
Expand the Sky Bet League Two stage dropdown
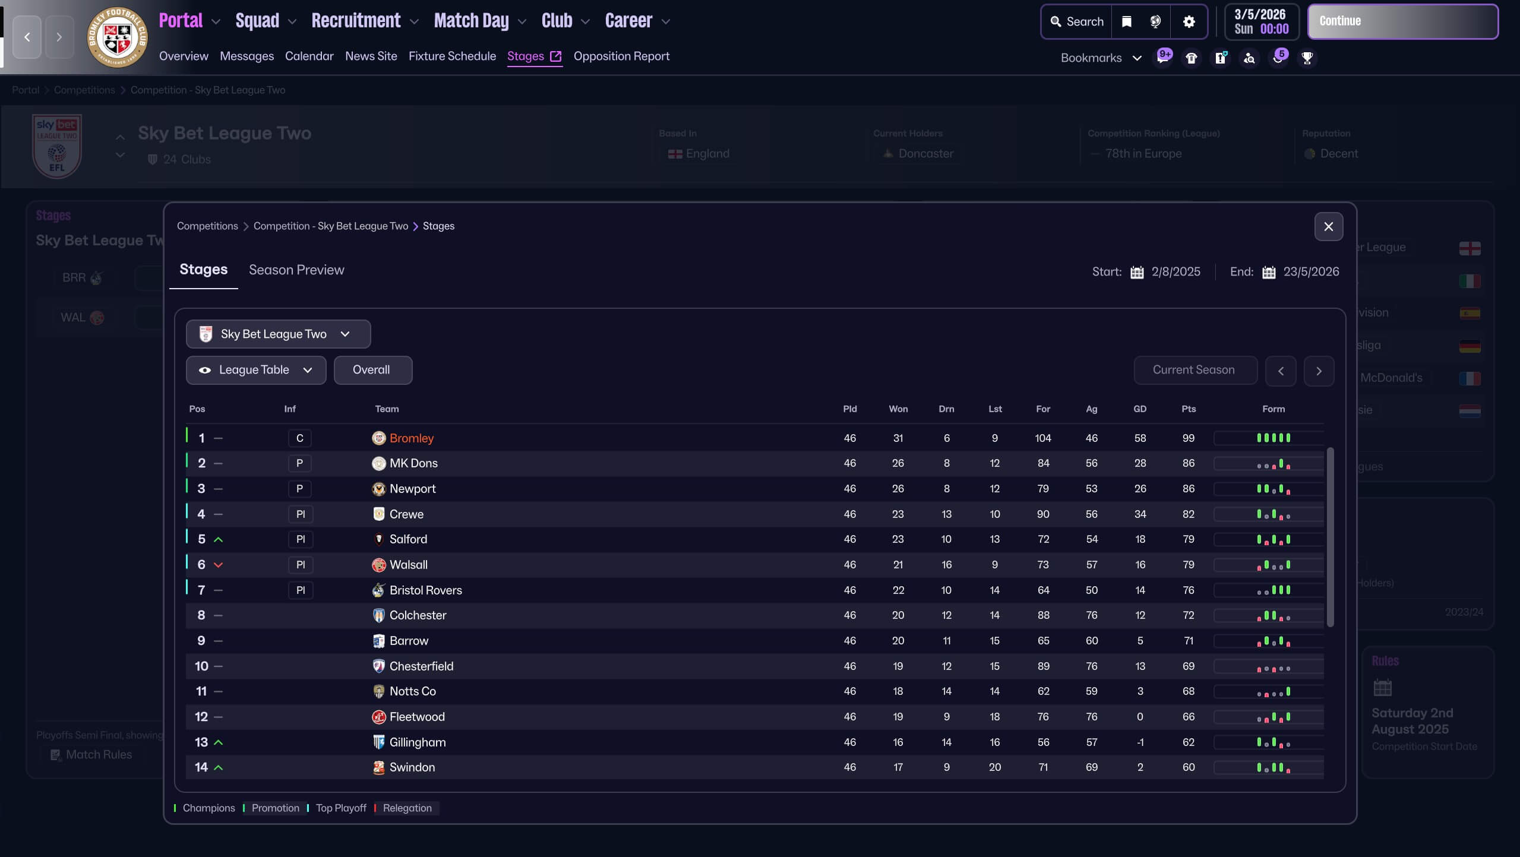pyautogui.click(x=278, y=334)
